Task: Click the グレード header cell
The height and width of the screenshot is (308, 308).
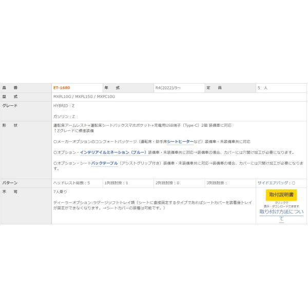Action: [26, 111]
